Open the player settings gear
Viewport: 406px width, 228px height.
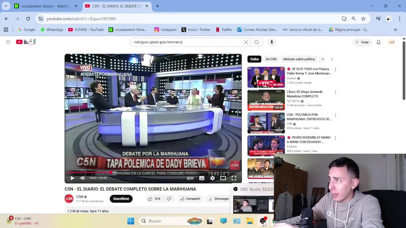pyautogui.click(x=213, y=178)
